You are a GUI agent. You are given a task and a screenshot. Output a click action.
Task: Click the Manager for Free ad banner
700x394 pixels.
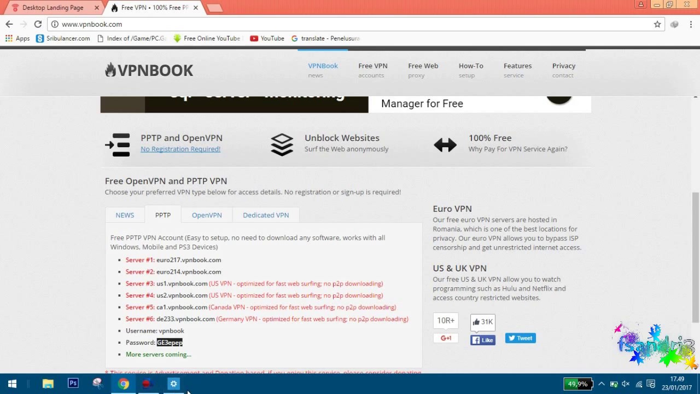(x=480, y=104)
